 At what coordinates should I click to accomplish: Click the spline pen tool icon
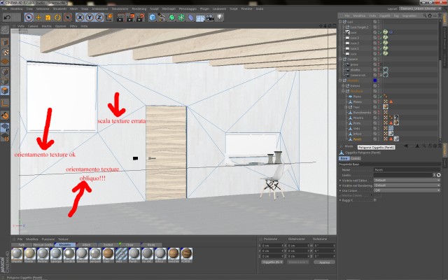(x=162, y=17)
